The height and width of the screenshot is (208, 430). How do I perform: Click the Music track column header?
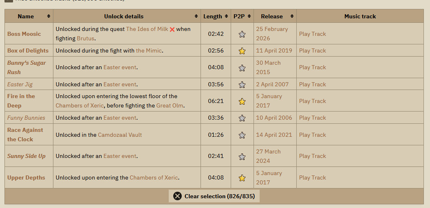pos(360,16)
